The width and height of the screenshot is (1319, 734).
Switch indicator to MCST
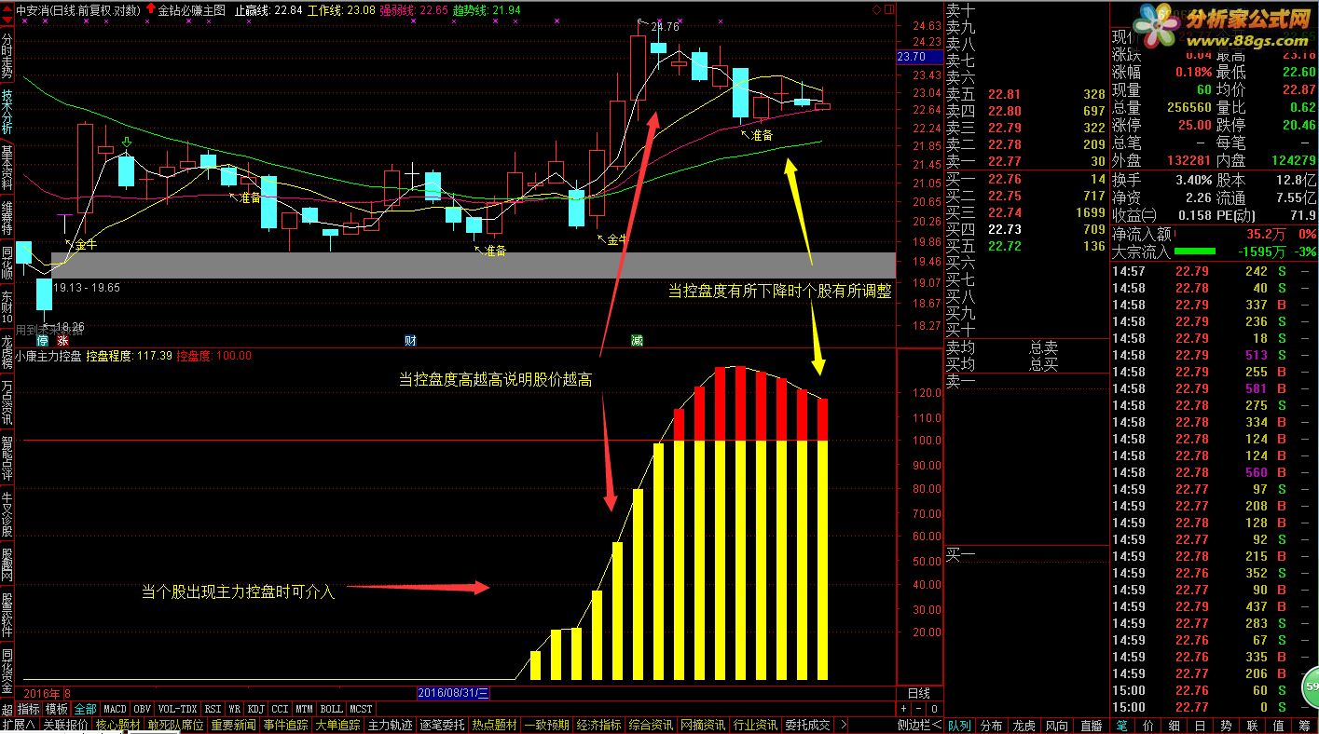(361, 710)
